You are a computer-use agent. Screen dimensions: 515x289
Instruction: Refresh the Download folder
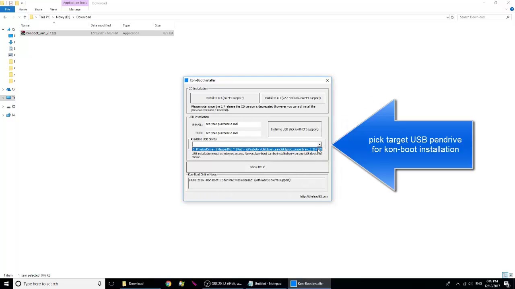[452, 17]
